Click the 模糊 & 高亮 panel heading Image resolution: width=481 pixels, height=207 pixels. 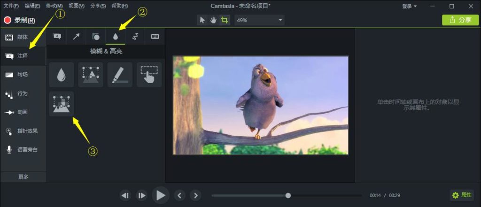[x=106, y=52]
